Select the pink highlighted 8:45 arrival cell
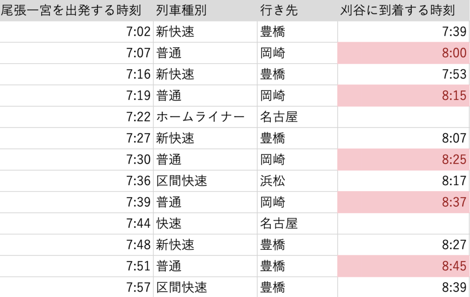This screenshot has height=297, width=470. tap(403, 266)
